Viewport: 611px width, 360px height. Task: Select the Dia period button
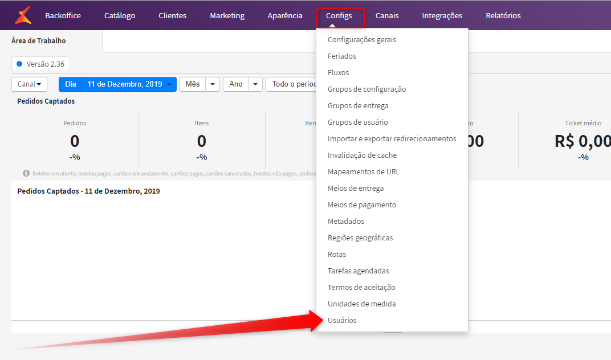[x=71, y=84]
